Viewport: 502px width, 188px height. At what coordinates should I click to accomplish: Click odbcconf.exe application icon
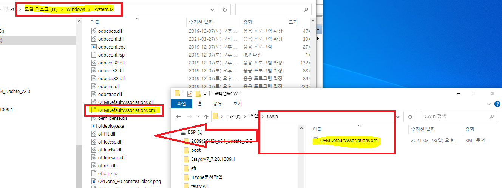pyautogui.click(x=94, y=47)
